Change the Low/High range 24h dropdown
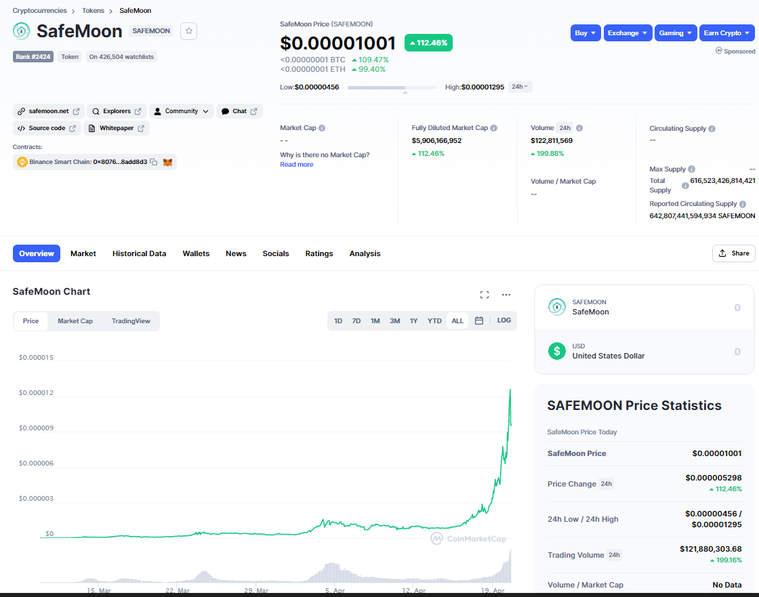Viewport: 759px width, 597px height. 520,87
